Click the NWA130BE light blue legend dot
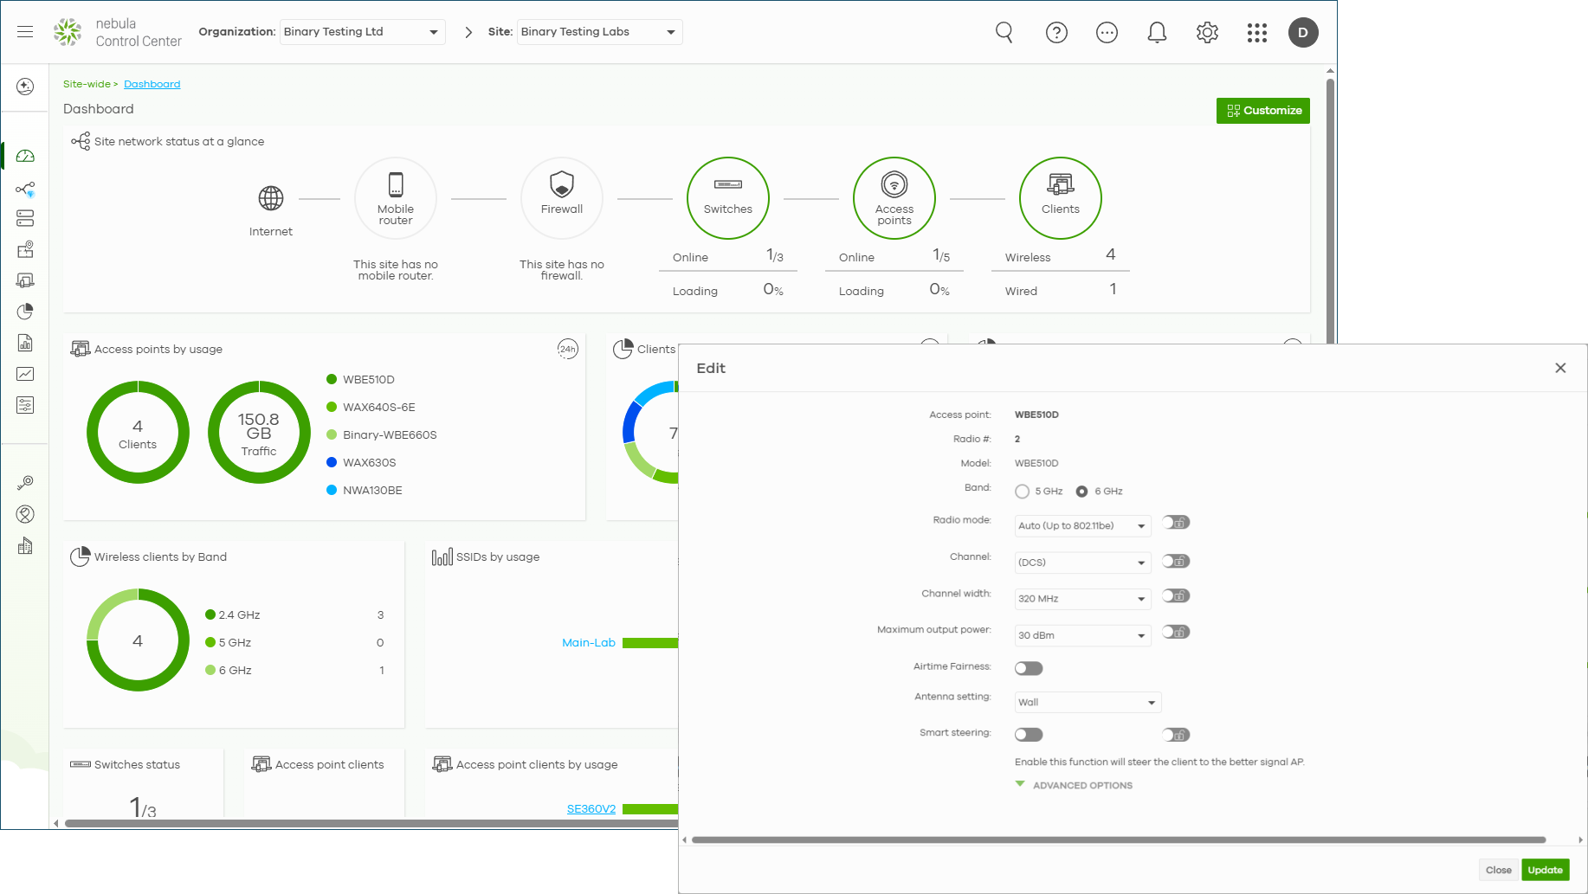Viewport: 1588px width, 894px height. pyautogui.click(x=332, y=490)
